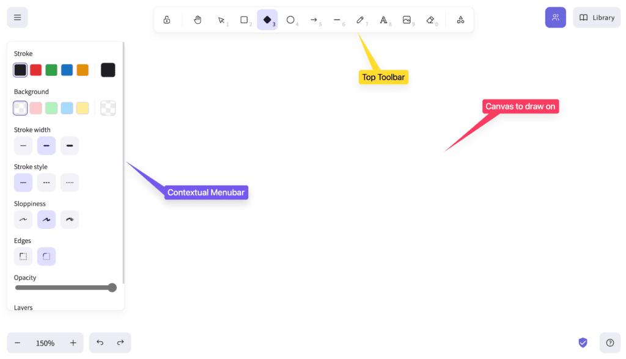Open the hamburger main menu
Viewport: 626px width, 359px height.
point(17,16)
